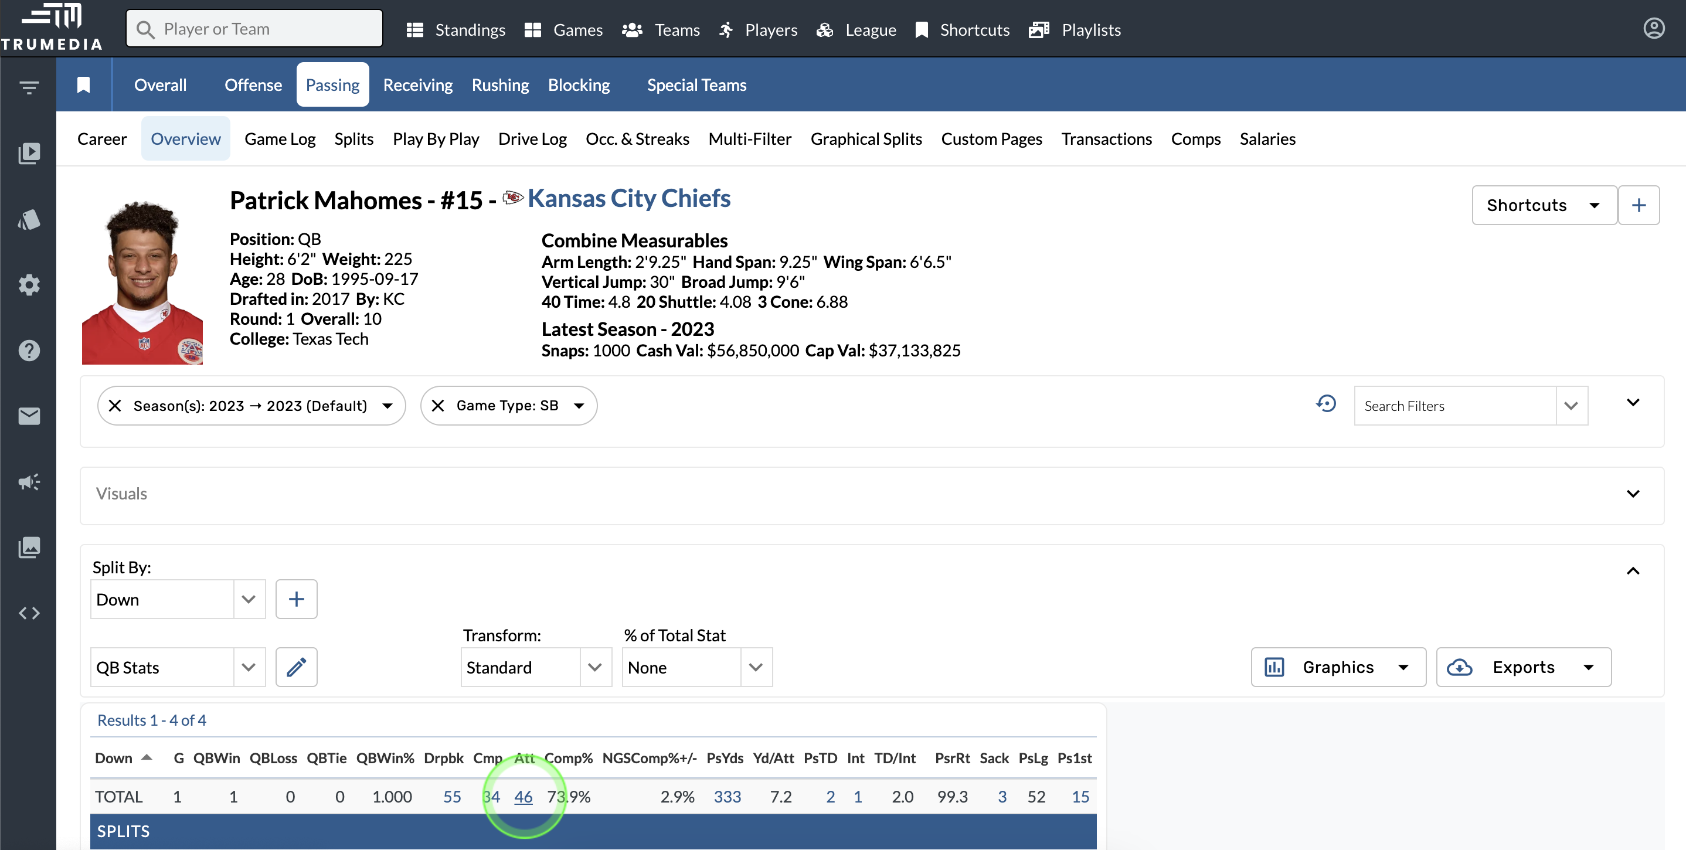Edit QB Stats with pencil icon

(296, 668)
